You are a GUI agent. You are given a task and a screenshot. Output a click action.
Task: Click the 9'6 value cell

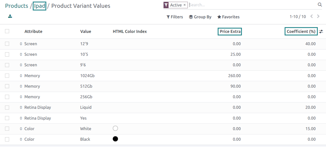(83, 65)
